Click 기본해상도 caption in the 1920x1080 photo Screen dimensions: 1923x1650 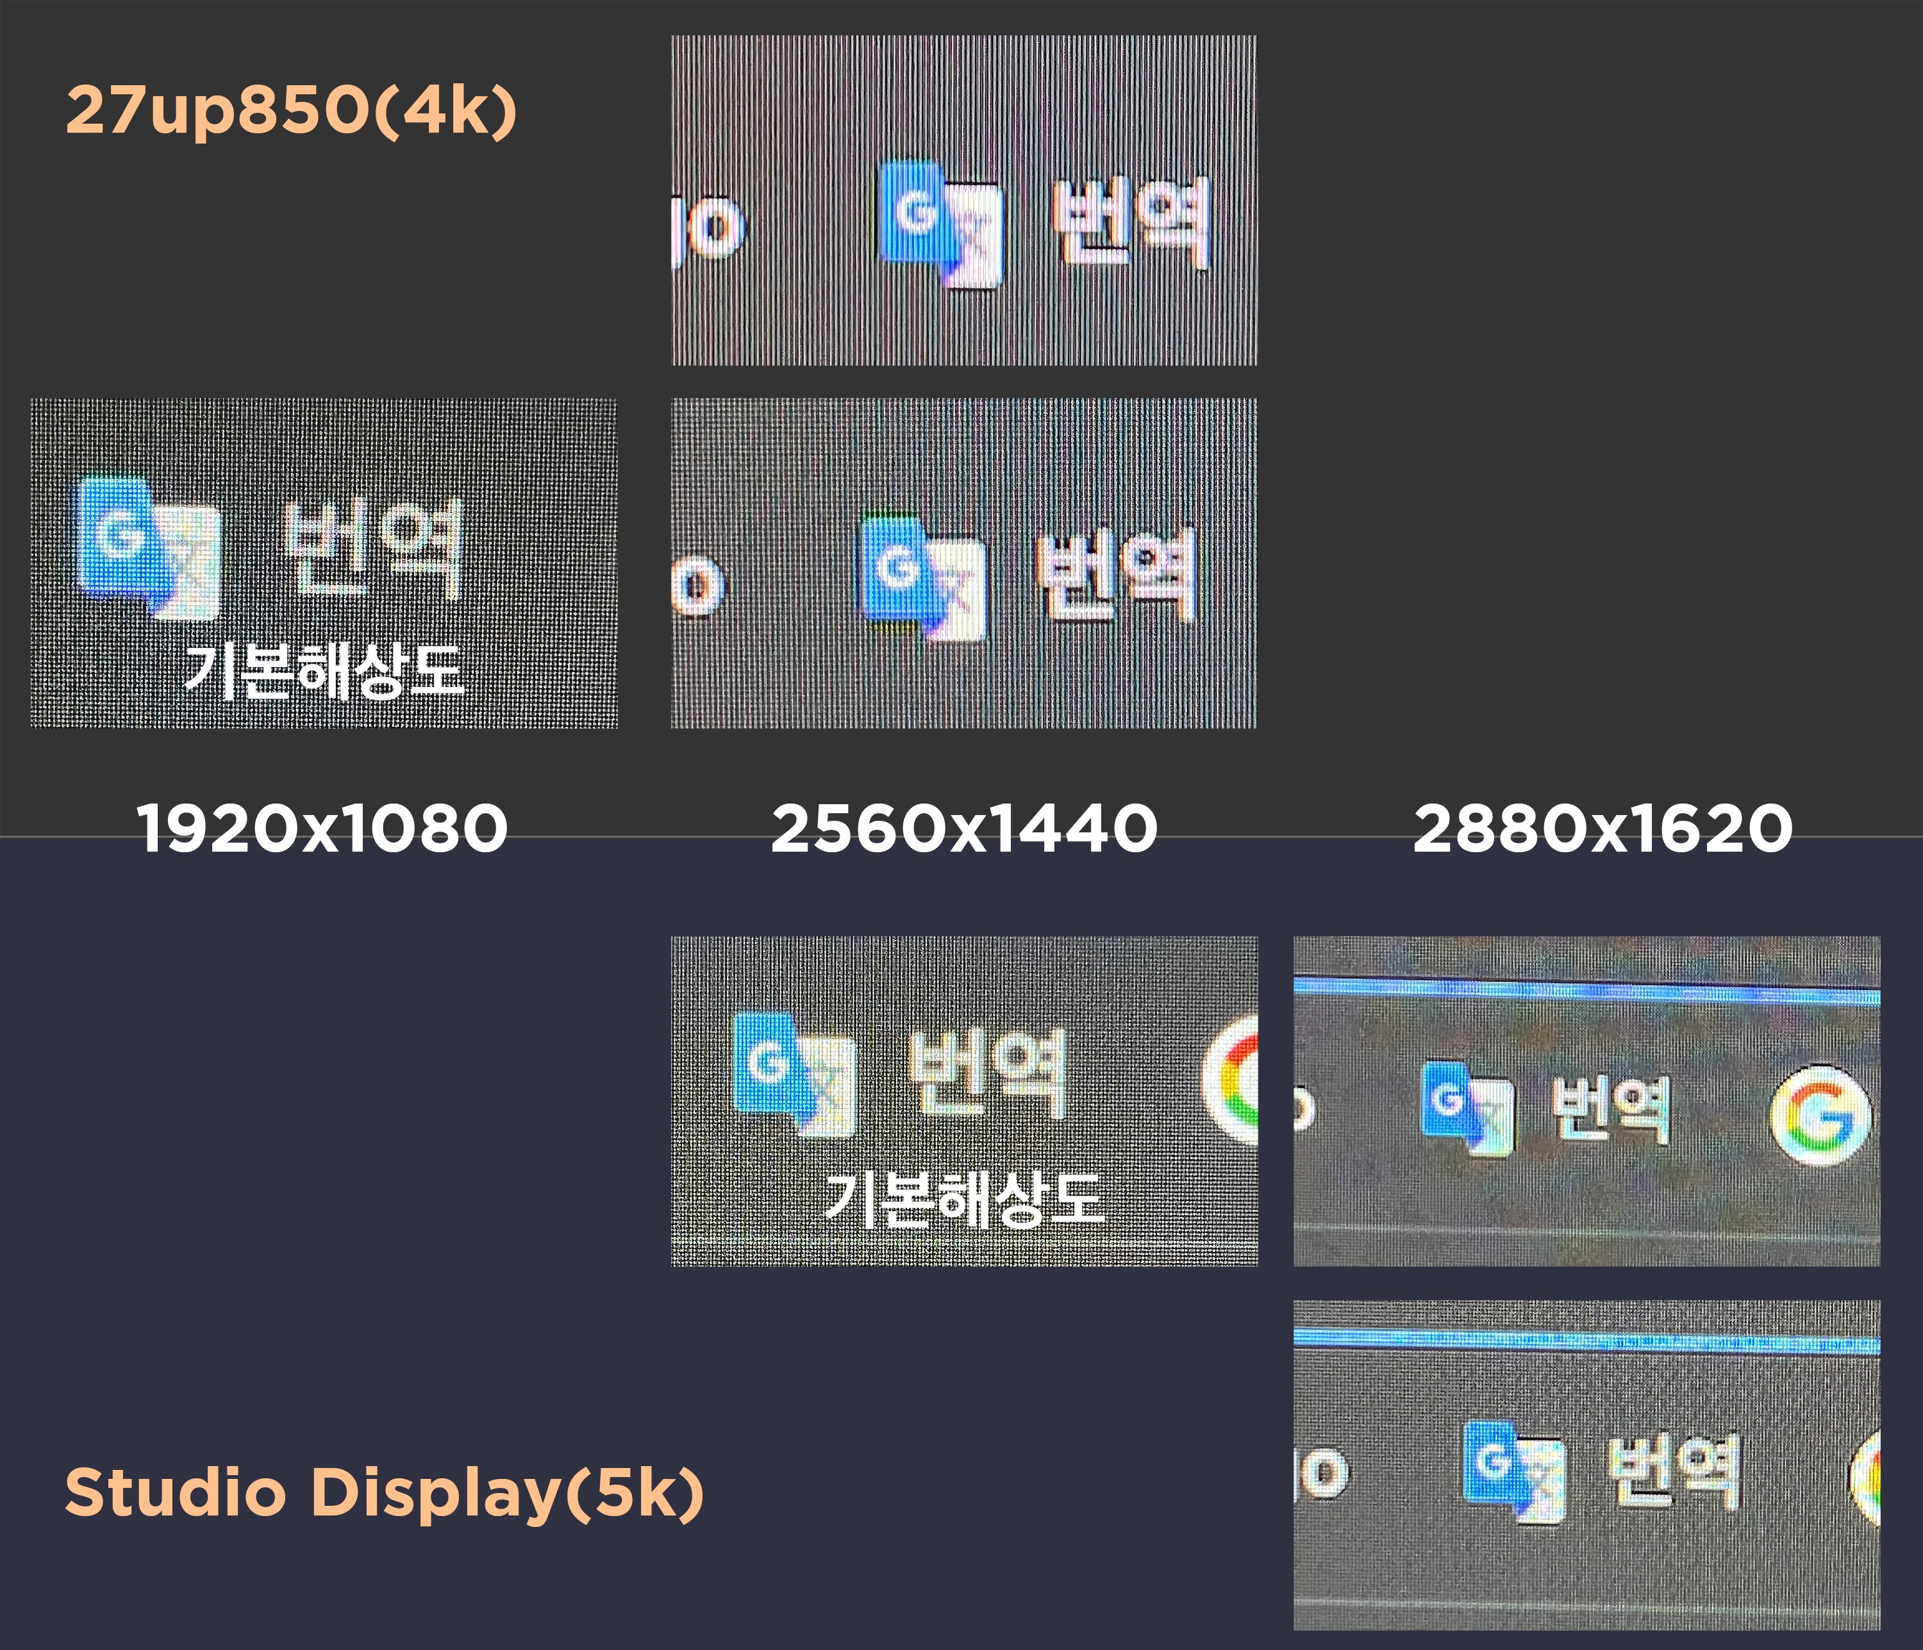click(324, 670)
